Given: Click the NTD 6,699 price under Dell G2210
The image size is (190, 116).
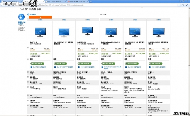Looking at the screenshot, I should pos(140,53).
